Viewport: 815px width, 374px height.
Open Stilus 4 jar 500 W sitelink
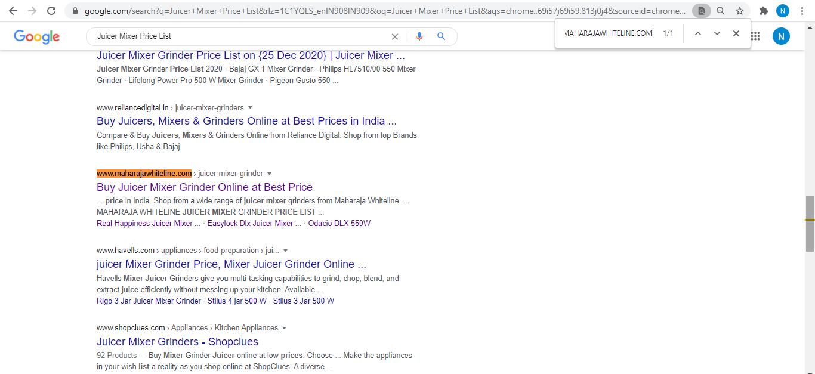click(x=237, y=301)
